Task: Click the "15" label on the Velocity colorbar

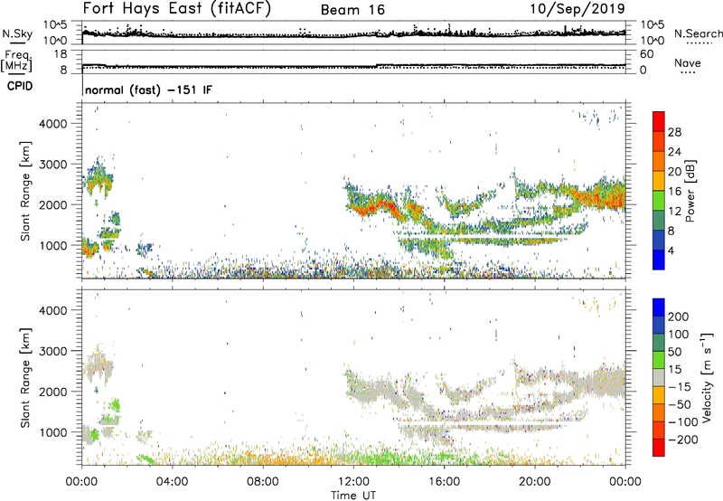Action: pyautogui.click(x=674, y=370)
